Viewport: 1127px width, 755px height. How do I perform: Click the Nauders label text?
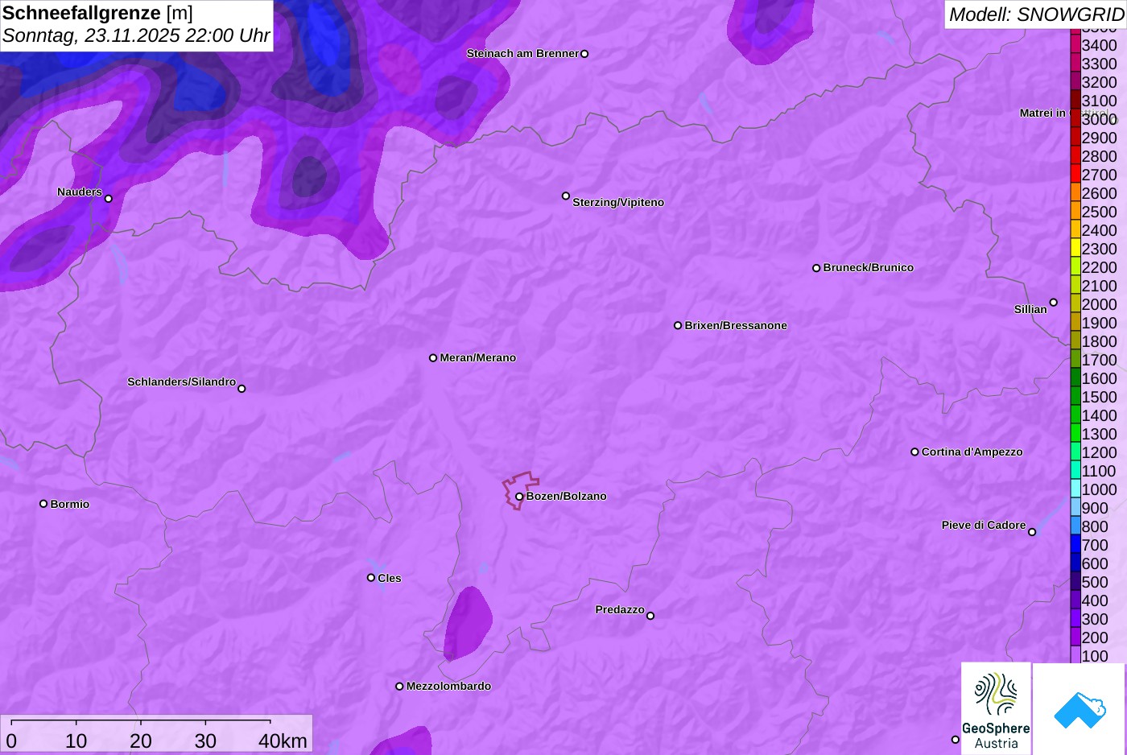tap(80, 192)
